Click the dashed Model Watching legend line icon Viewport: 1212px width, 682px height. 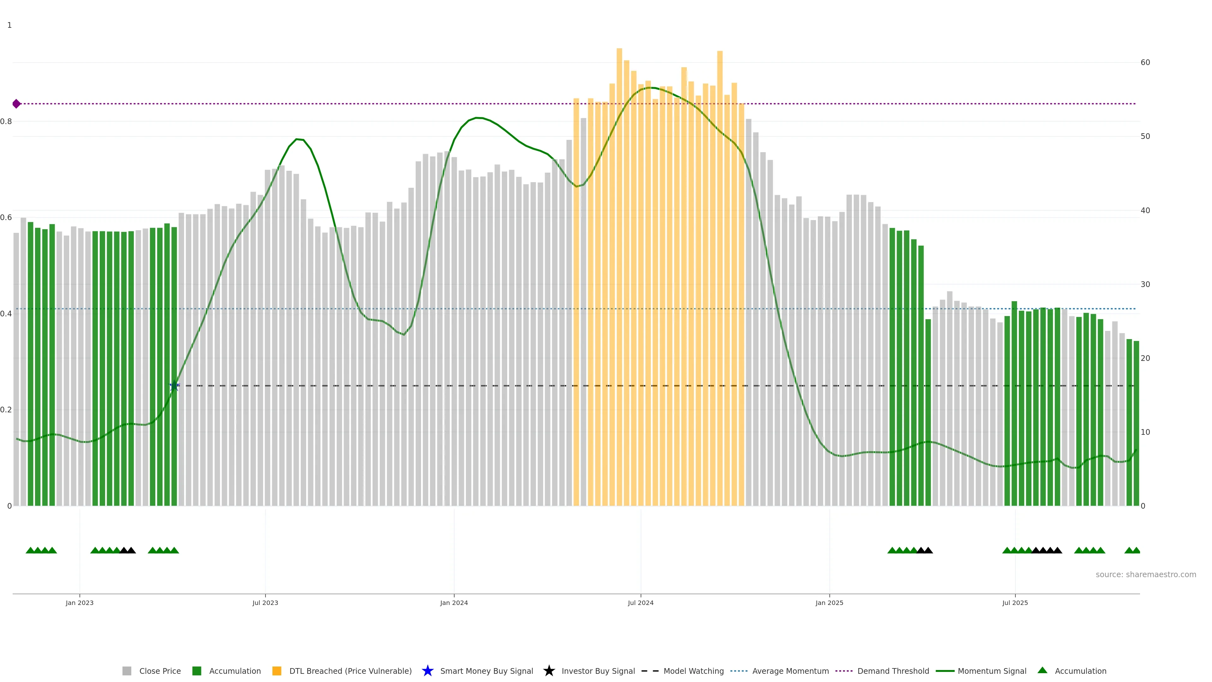650,671
